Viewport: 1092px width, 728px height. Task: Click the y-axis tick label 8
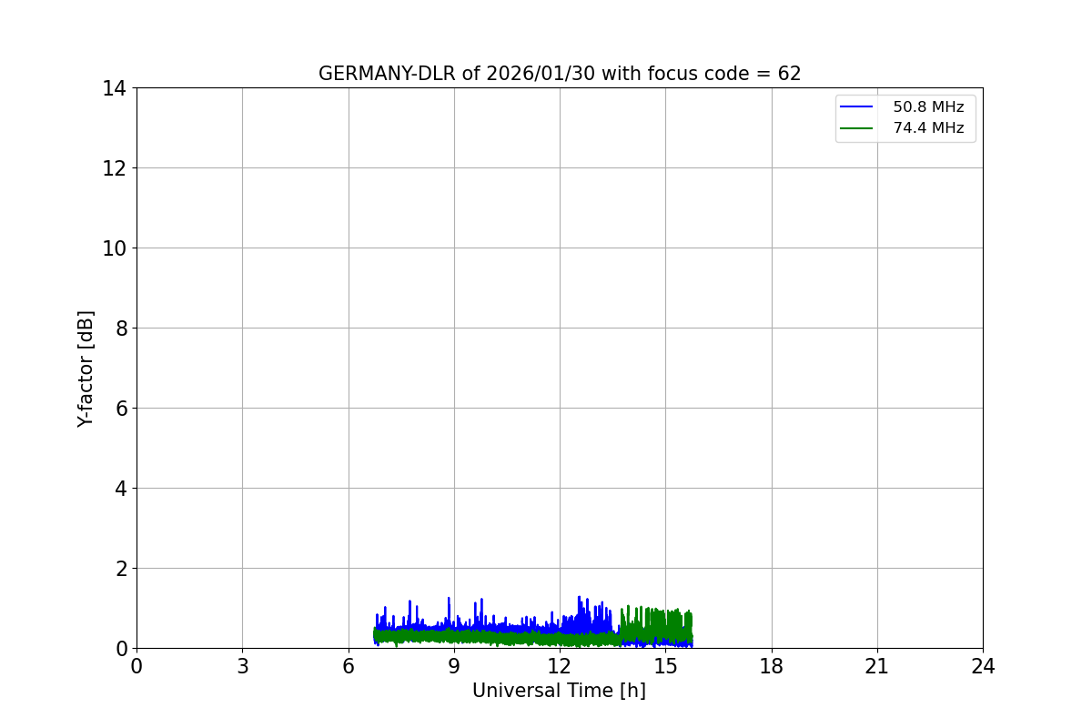121,328
